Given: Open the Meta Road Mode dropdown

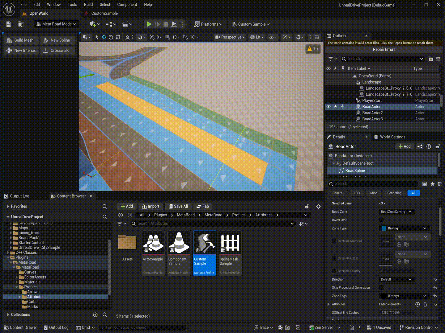Looking at the screenshot, I should tap(56, 24).
